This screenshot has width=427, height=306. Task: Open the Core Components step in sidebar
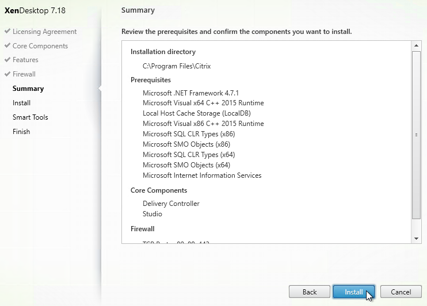click(x=40, y=46)
